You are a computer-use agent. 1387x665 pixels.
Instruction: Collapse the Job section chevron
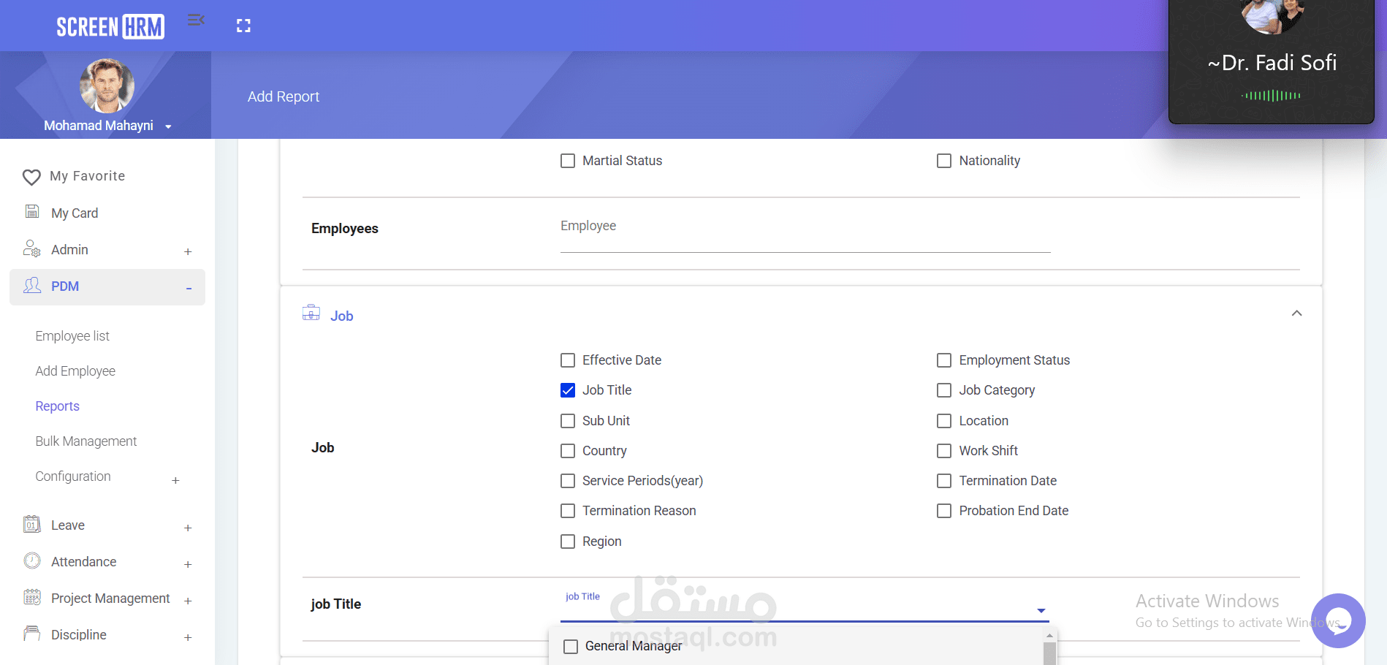coord(1296,313)
